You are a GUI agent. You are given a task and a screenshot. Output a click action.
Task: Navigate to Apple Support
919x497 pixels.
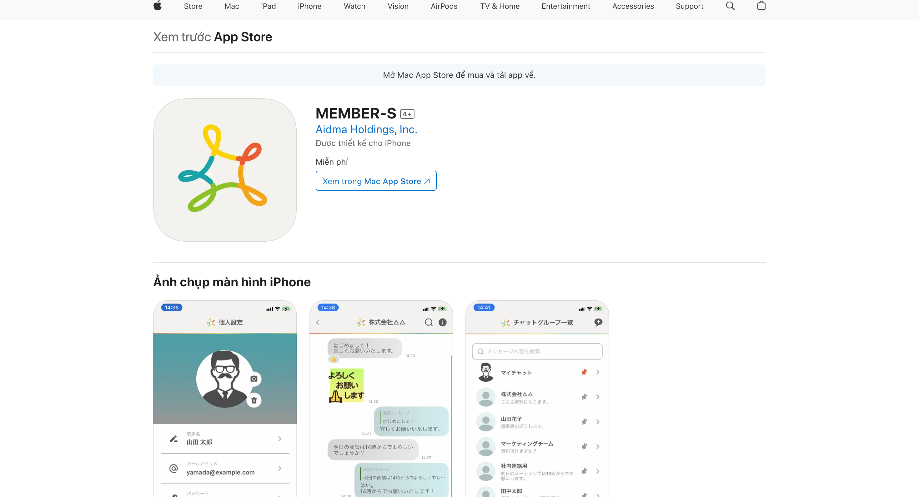pyautogui.click(x=689, y=6)
